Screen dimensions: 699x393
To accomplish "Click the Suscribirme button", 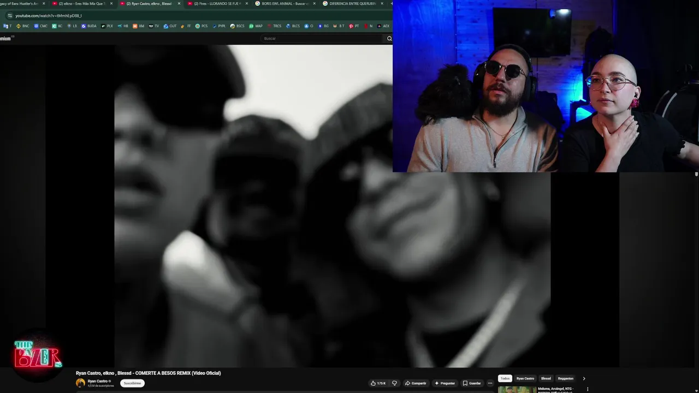I will tap(132, 383).
